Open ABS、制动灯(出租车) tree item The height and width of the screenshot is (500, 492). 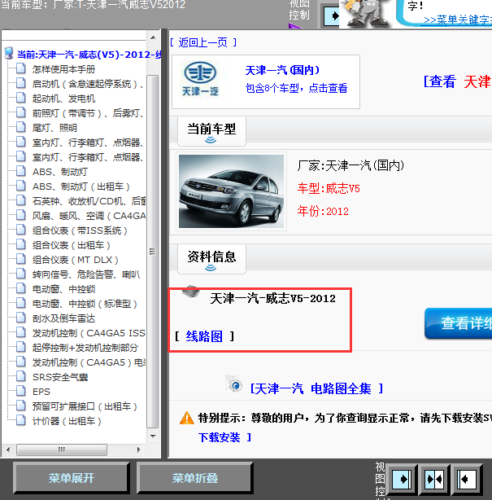pos(81,186)
